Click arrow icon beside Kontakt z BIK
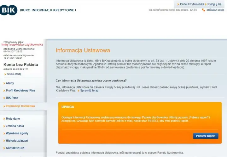 tap(4, 148)
